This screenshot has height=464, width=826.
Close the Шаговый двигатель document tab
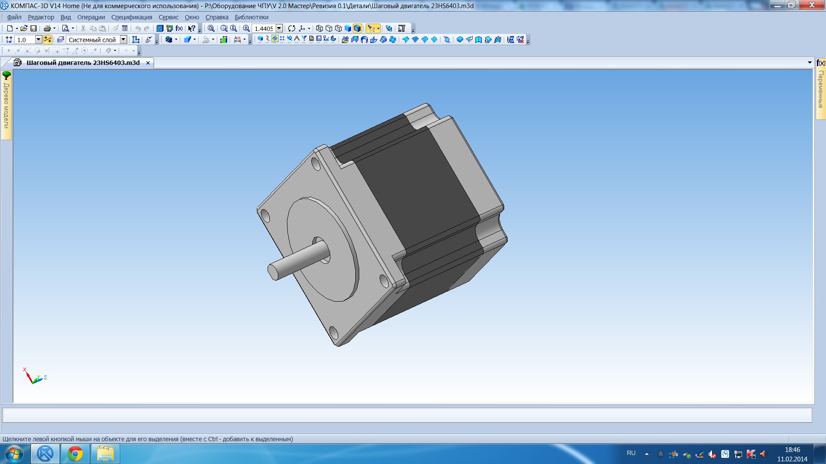click(x=148, y=63)
